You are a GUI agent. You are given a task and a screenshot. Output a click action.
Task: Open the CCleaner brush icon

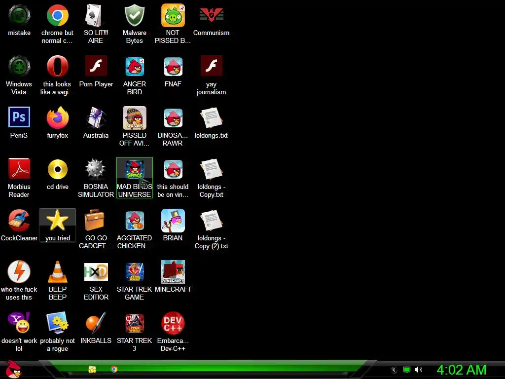tap(19, 221)
